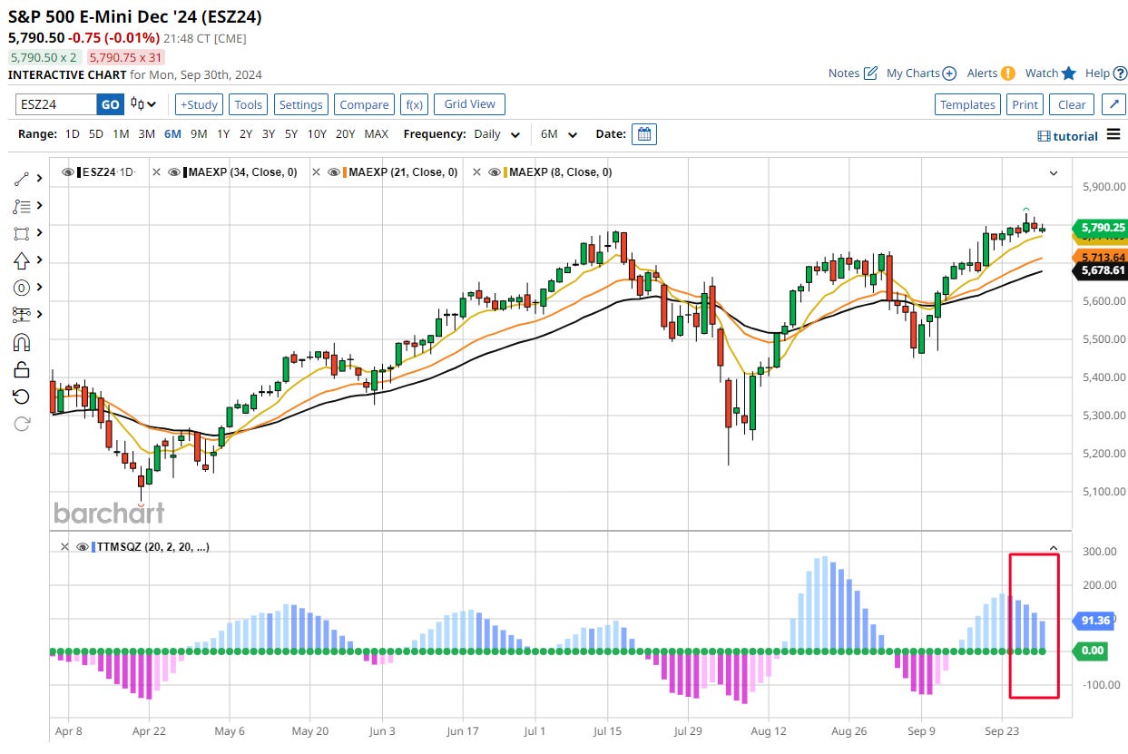Add to My Charts plus icon
The image size is (1128, 754).
click(x=949, y=73)
